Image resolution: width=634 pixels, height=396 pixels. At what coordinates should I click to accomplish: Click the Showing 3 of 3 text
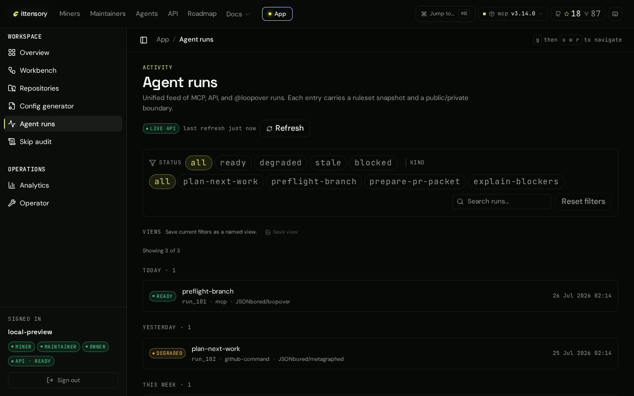pyautogui.click(x=161, y=251)
